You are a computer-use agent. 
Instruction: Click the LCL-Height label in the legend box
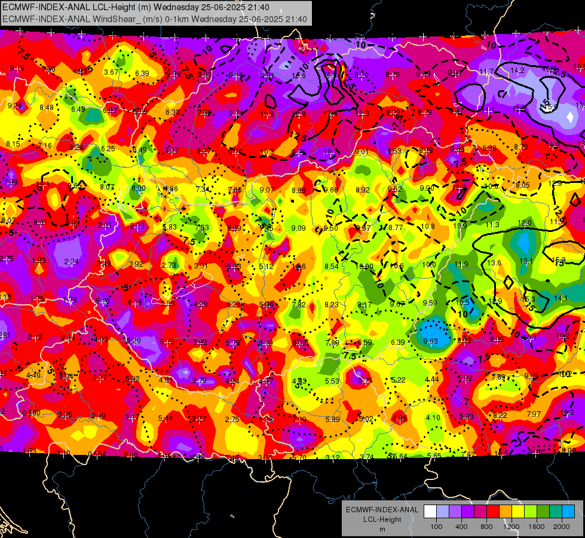[x=382, y=519]
